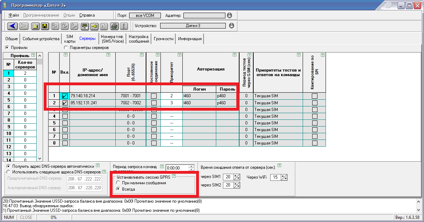Viewport: 424px width, 222px height.
Task: Enable server 4 Вкл. checkbox
Action: point(65,116)
